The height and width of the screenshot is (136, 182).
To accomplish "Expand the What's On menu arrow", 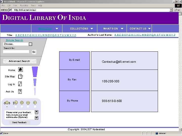I will click(x=122, y=28).
